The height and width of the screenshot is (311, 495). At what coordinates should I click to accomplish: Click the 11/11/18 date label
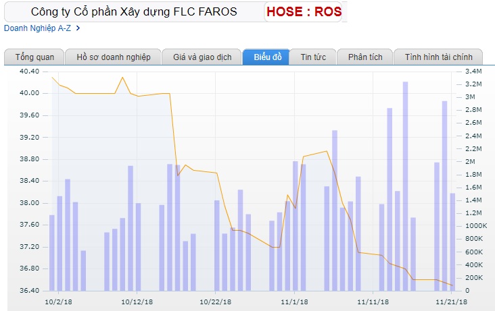[373, 302]
